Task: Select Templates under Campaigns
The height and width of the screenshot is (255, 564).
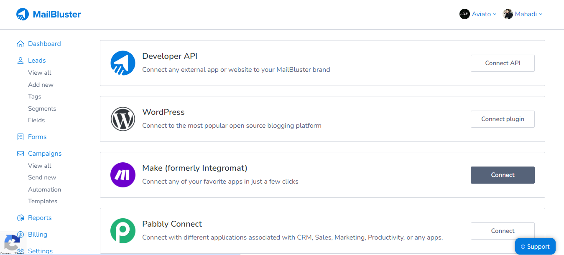Action: [43, 201]
